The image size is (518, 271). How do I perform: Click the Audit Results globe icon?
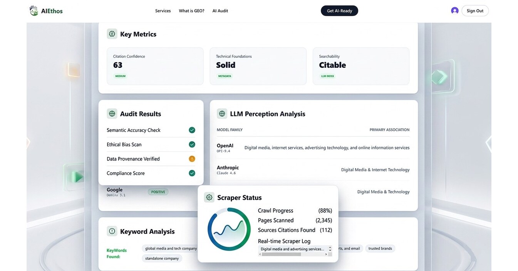tap(112, 114)
